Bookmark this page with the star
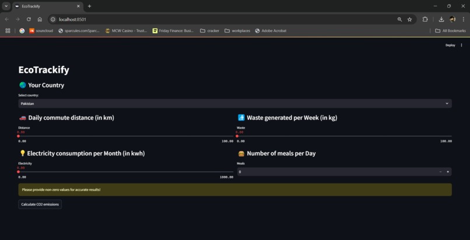 (x=409, y=19)
